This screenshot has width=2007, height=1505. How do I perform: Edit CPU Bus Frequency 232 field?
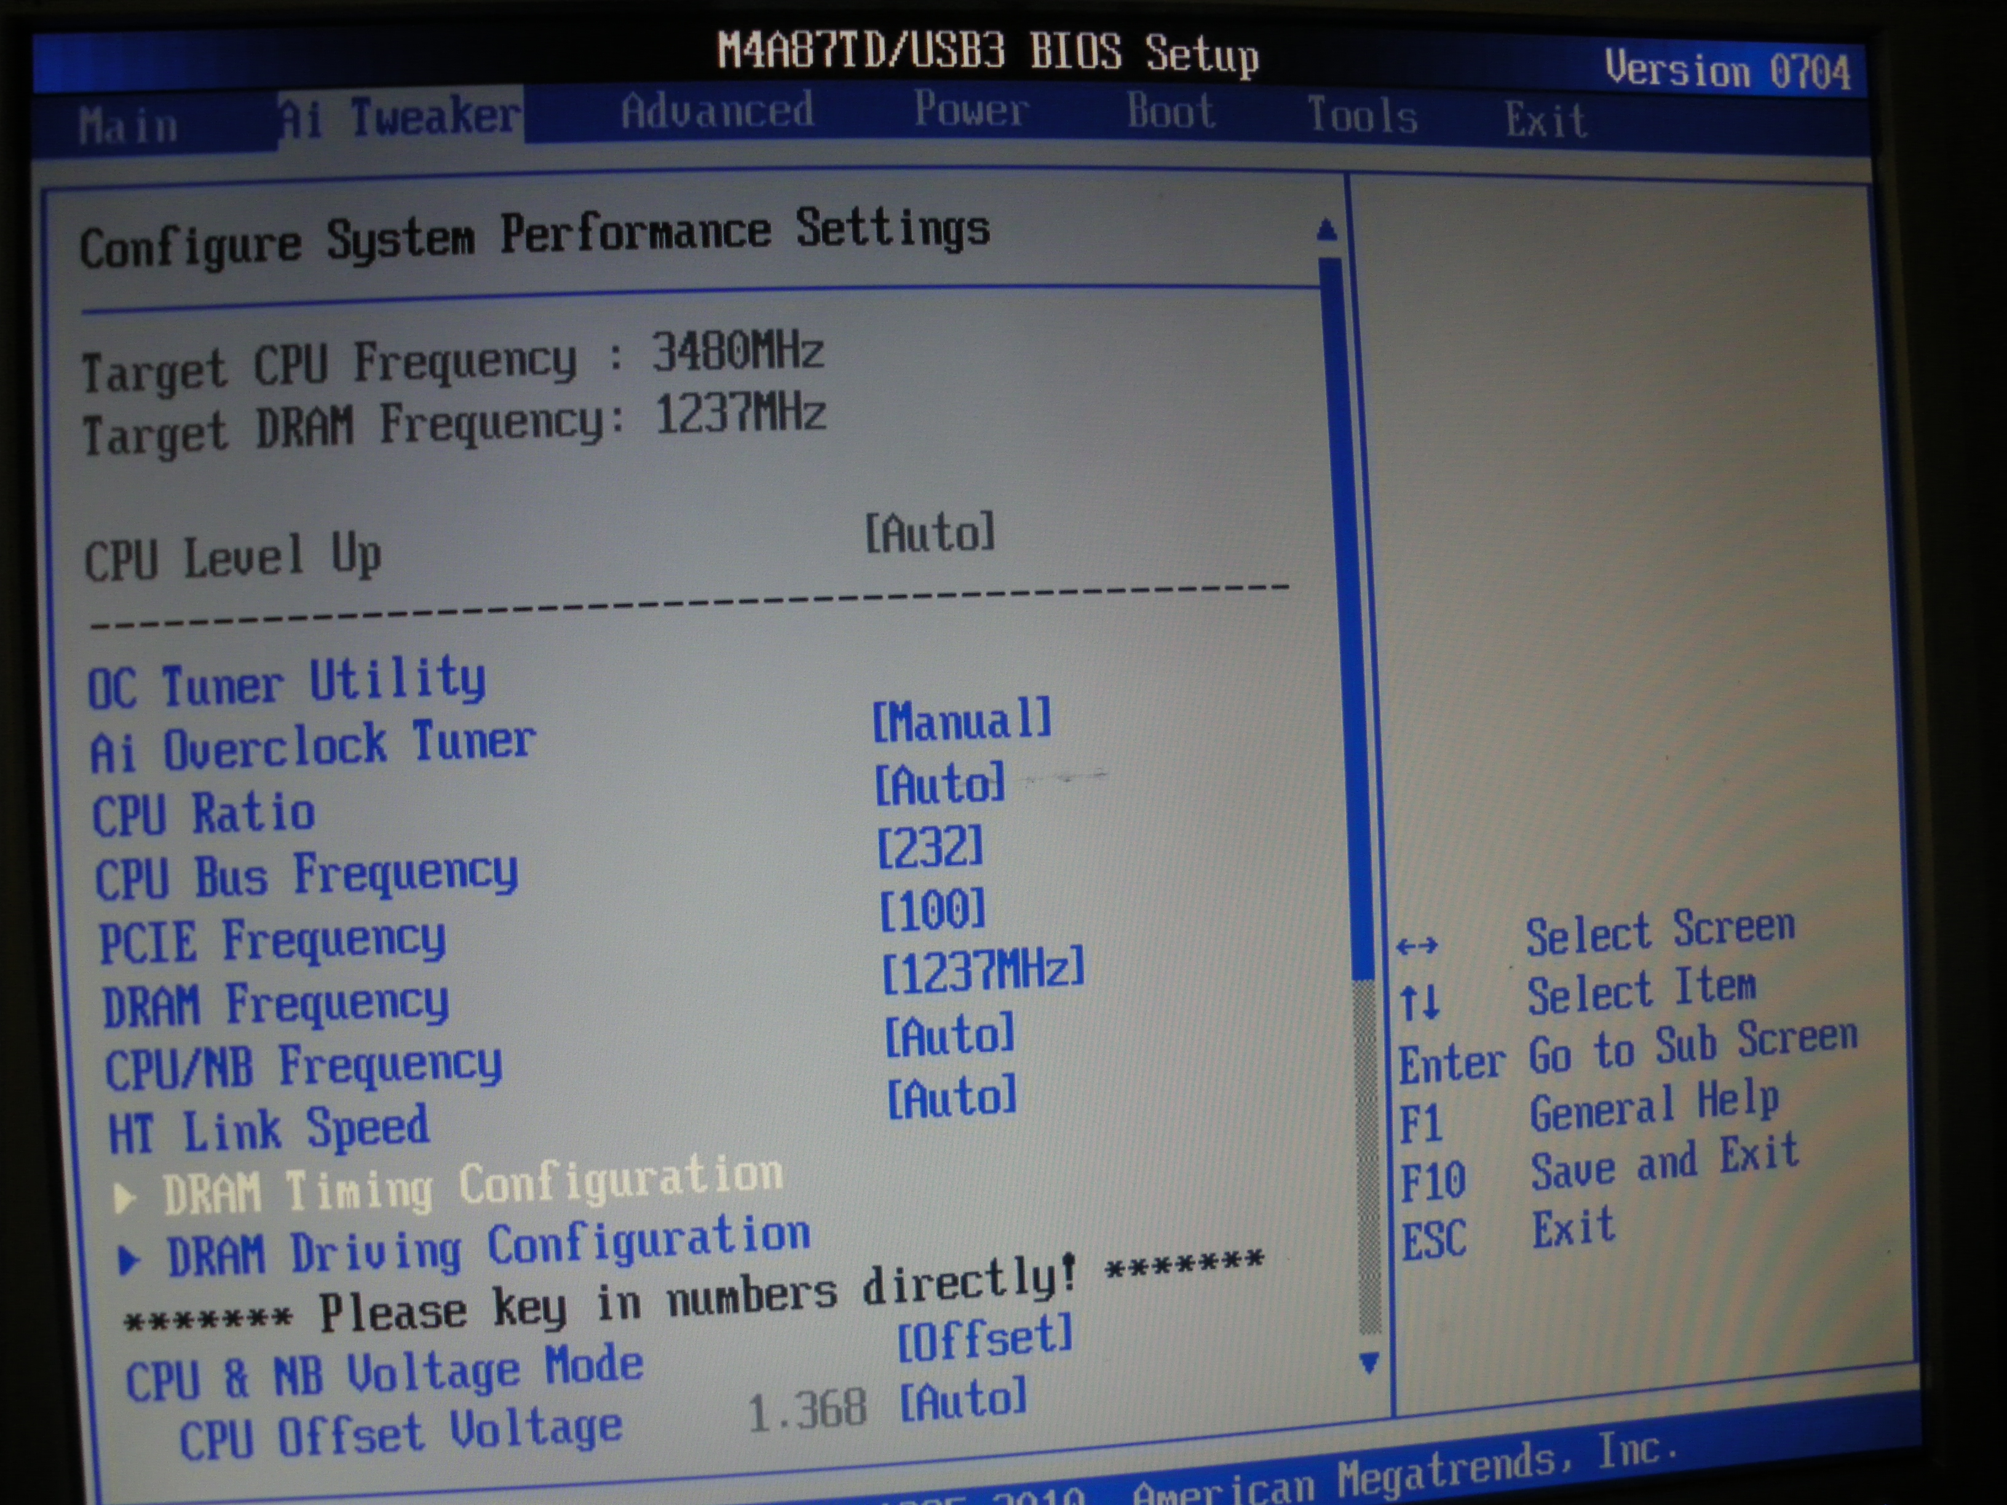tap(929, 847)
